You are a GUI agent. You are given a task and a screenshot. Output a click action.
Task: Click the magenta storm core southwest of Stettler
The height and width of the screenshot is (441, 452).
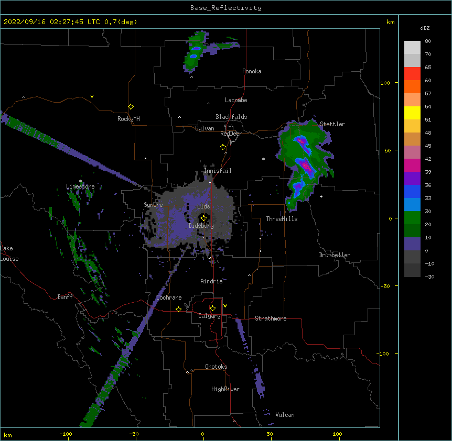(x=306, y=167)
